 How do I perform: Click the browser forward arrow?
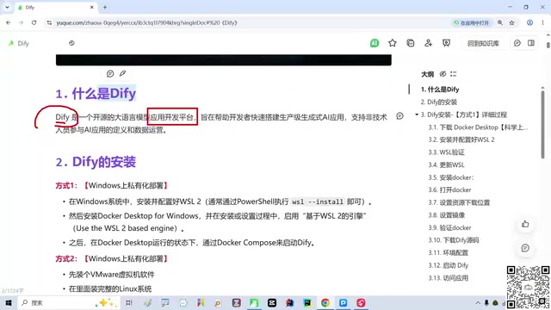(x=21, y=22)
